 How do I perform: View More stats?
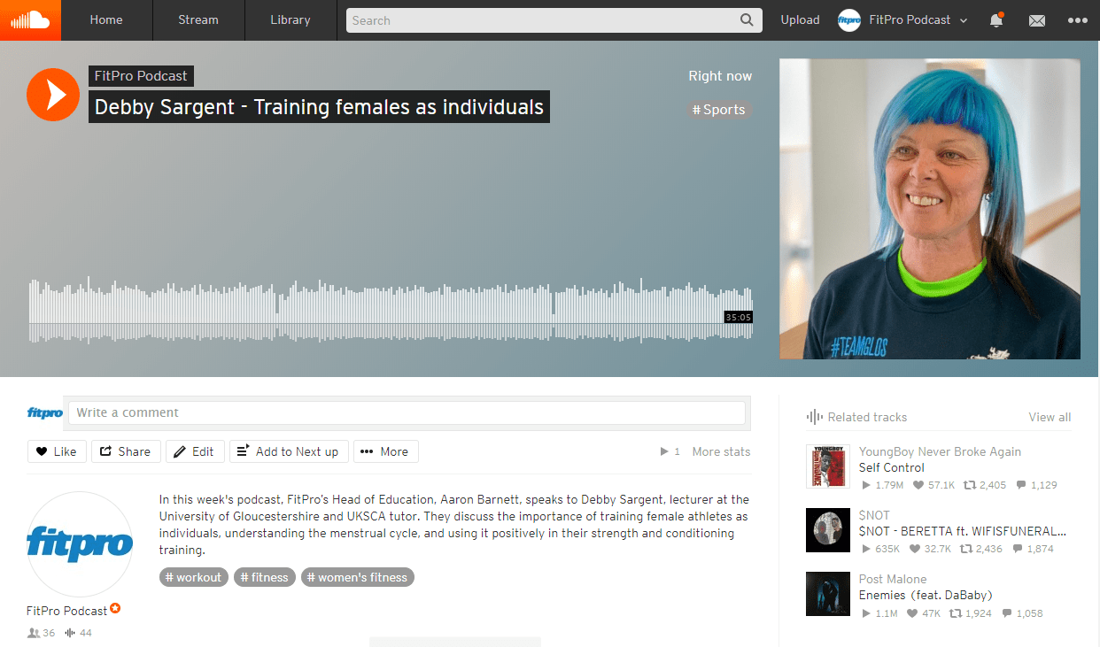pyautogui.click(x=721, y=451)
